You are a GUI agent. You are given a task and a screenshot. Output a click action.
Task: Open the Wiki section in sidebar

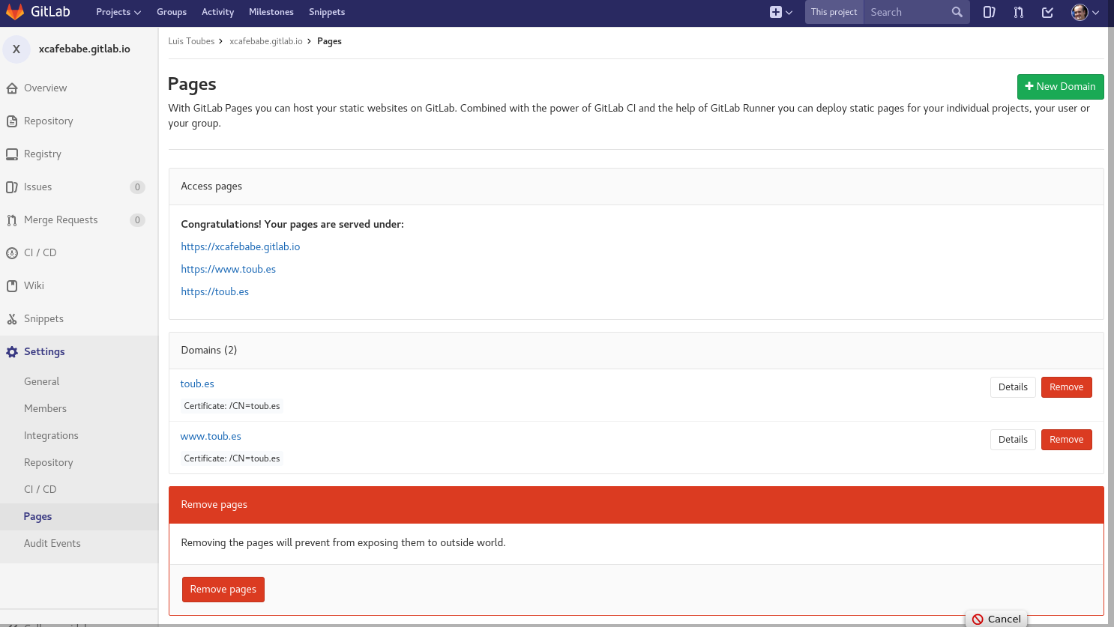(x=34, y=285)
